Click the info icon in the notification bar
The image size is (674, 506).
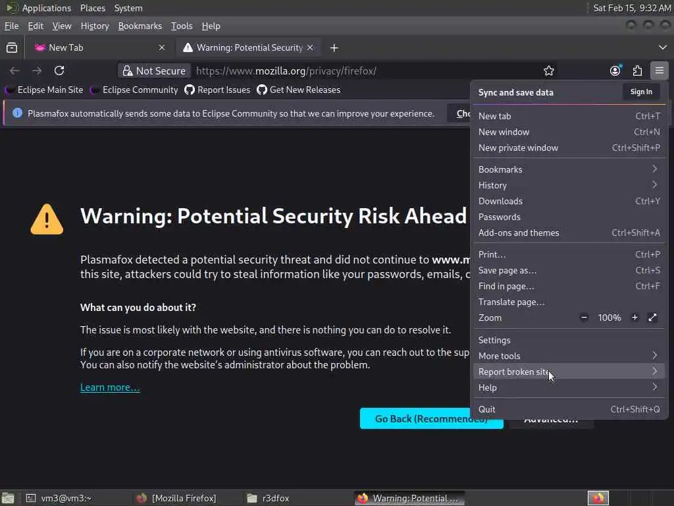[17, 113]
